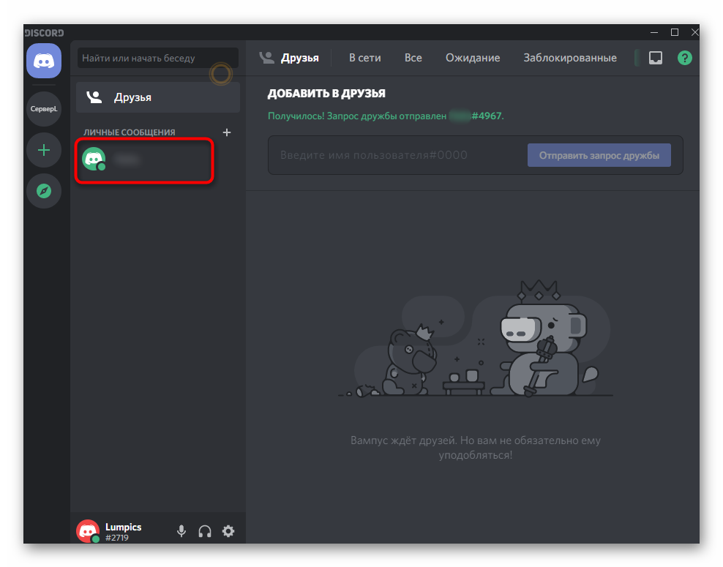Click the green plus to add a server

tap(44, 150)
